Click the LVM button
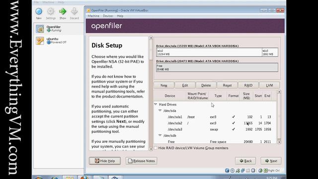The image size is (318, 179). 269,85
